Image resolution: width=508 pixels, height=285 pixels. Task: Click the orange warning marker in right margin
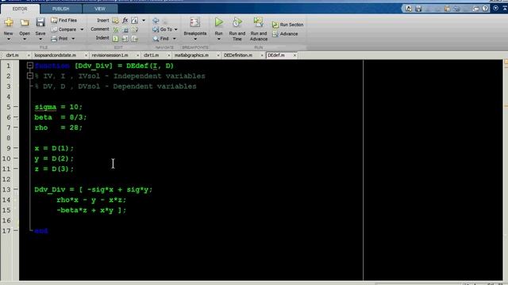pos(506,62)
